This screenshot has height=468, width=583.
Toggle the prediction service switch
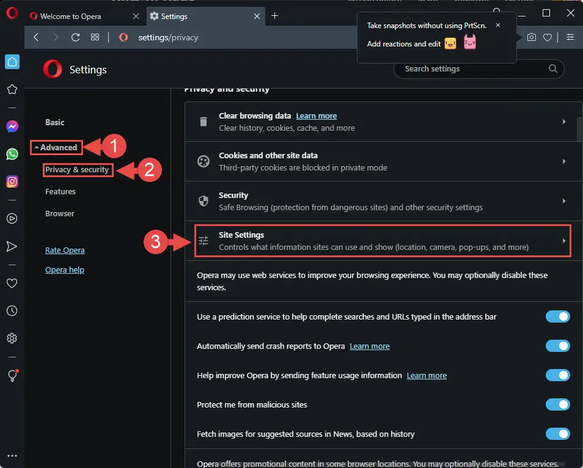[x=557, y=316]
